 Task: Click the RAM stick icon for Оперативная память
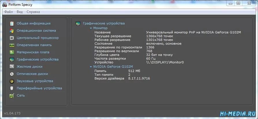click(x=12, y=45)
